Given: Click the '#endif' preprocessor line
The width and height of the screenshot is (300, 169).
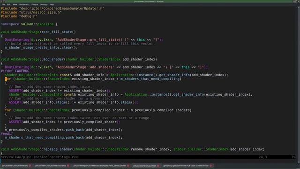Looking at the screenshot, I should tap(7, 133).
